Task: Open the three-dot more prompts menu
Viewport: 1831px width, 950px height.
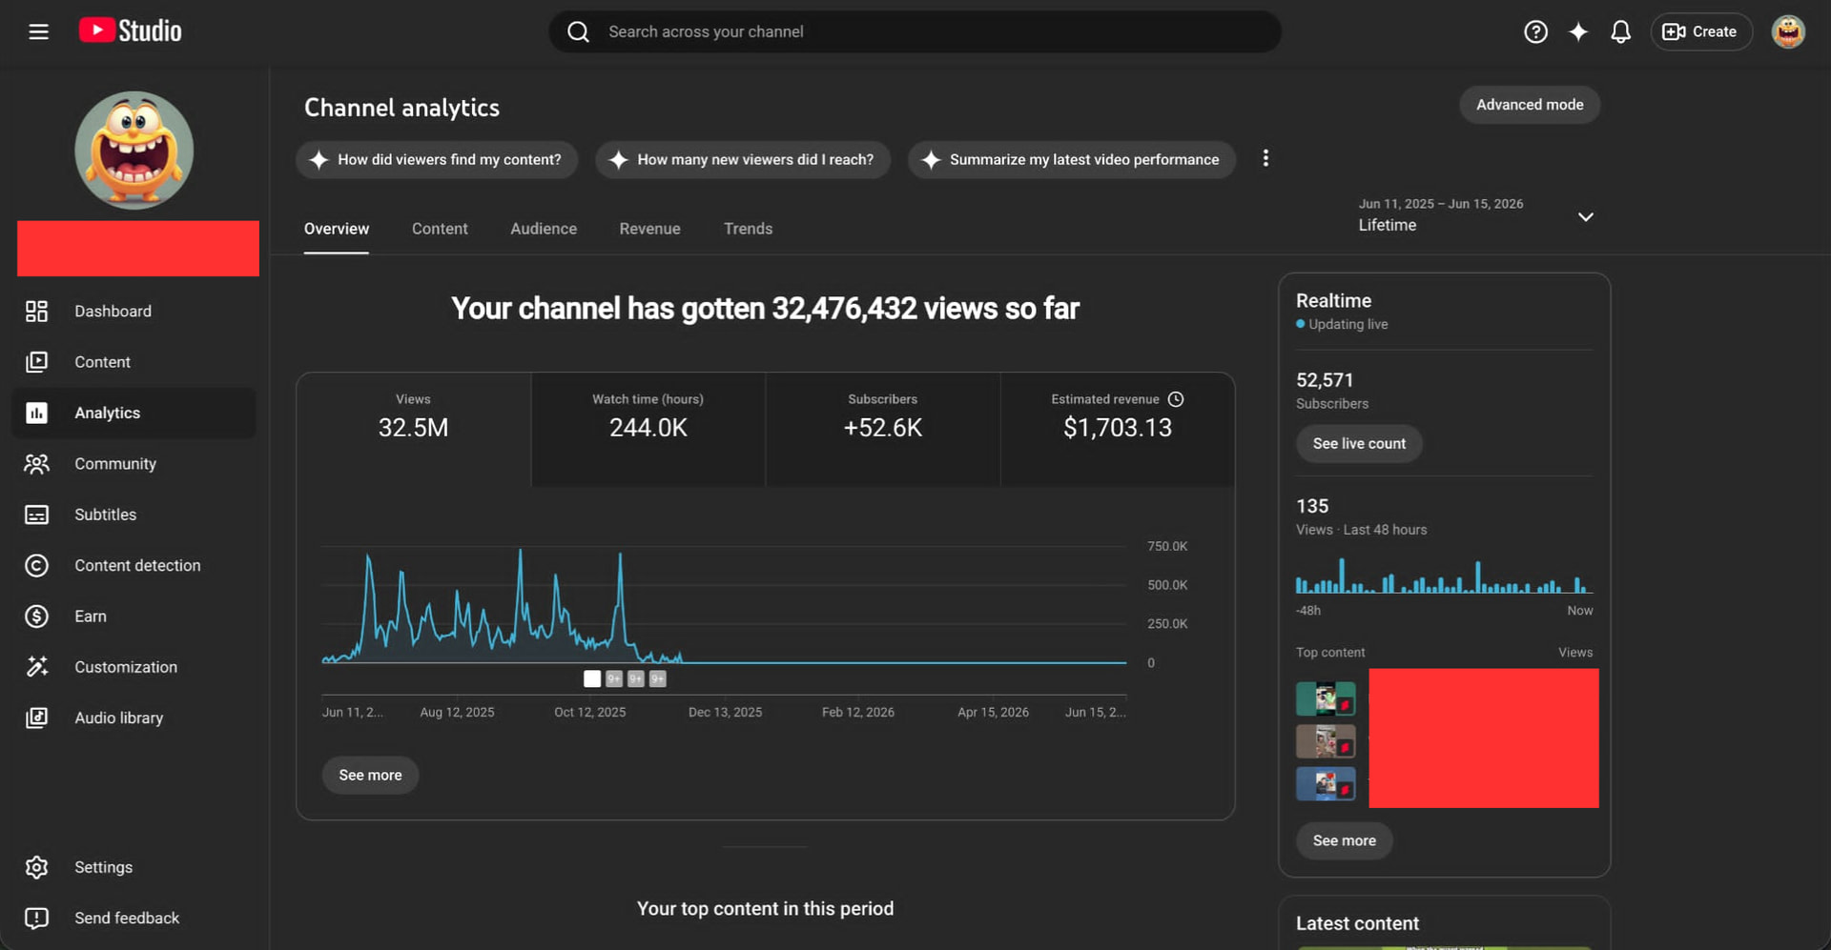Action: pyautogui.click(x=1265, y=158)
